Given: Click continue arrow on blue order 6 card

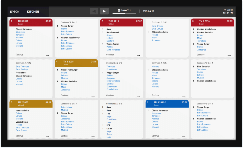Looking at the screenshot, I should [184, 136].
